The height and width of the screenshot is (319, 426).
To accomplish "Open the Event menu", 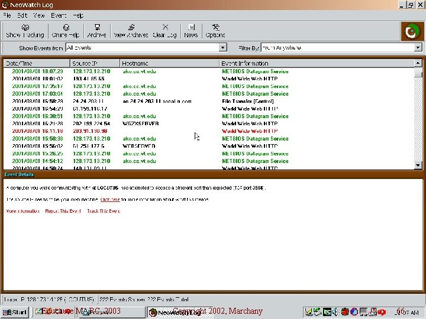I will click(59, 15).
